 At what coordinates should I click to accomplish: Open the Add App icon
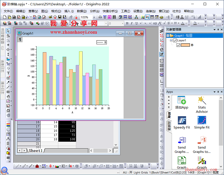(182, 103)
